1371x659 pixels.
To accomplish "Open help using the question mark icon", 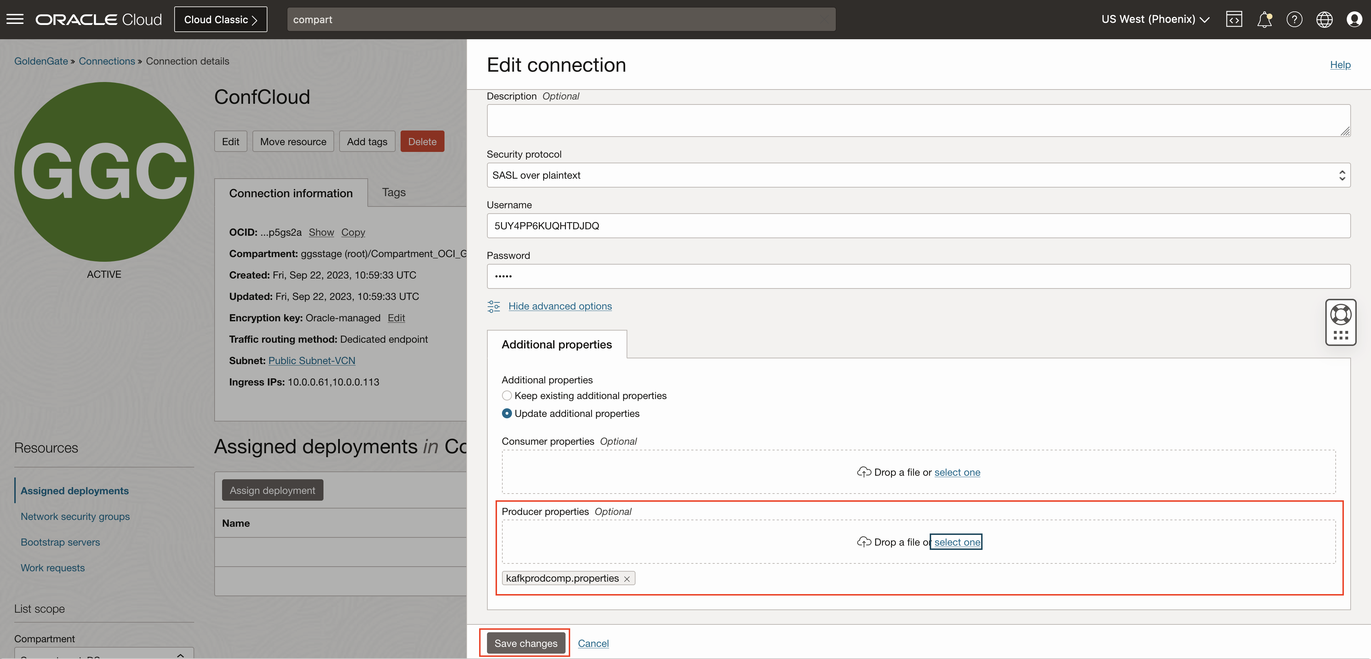I will pos(1294,19).
